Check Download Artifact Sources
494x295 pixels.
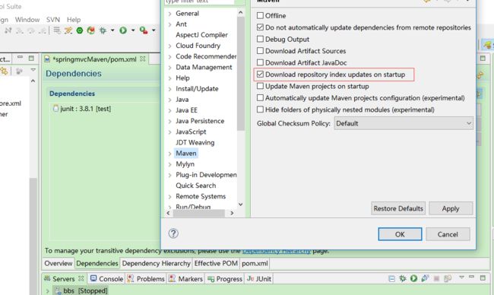click(x=260, y=51)
